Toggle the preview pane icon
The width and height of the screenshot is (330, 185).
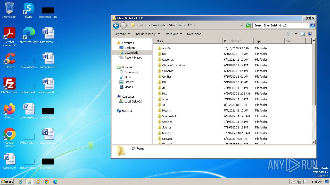pos(303,34)
